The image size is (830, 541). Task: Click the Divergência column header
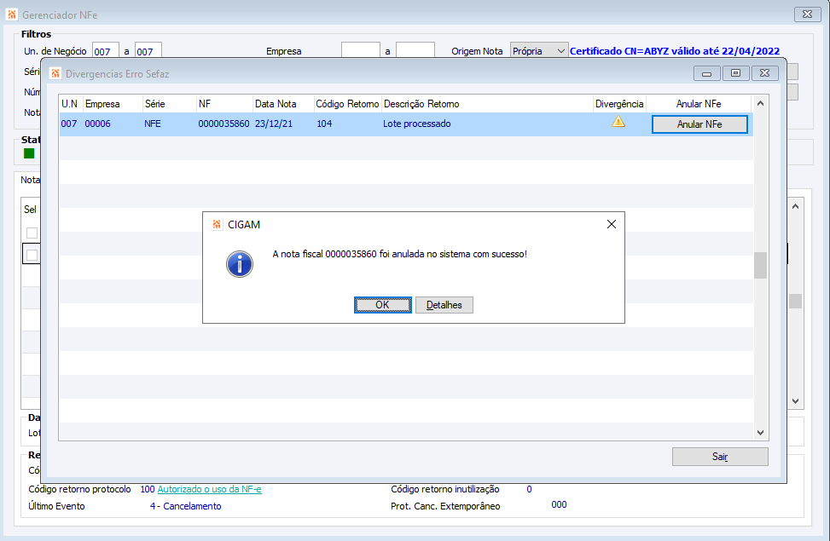[619, 104]
